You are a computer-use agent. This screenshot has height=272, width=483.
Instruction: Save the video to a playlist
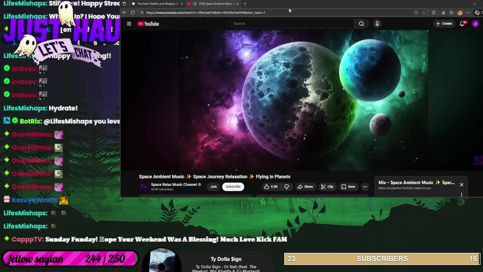click(348, 187)
